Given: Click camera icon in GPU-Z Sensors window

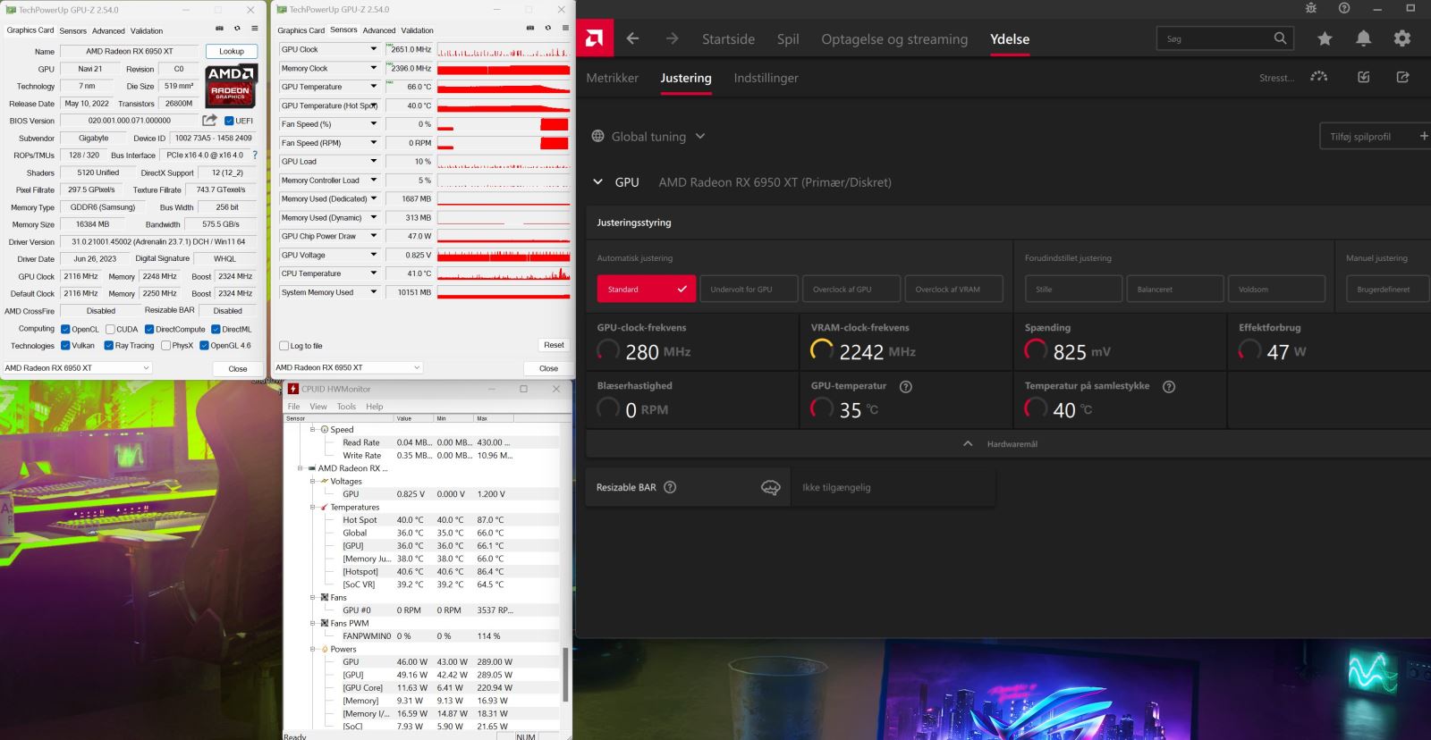Looking at the screenshot, I should pos(530,28).
